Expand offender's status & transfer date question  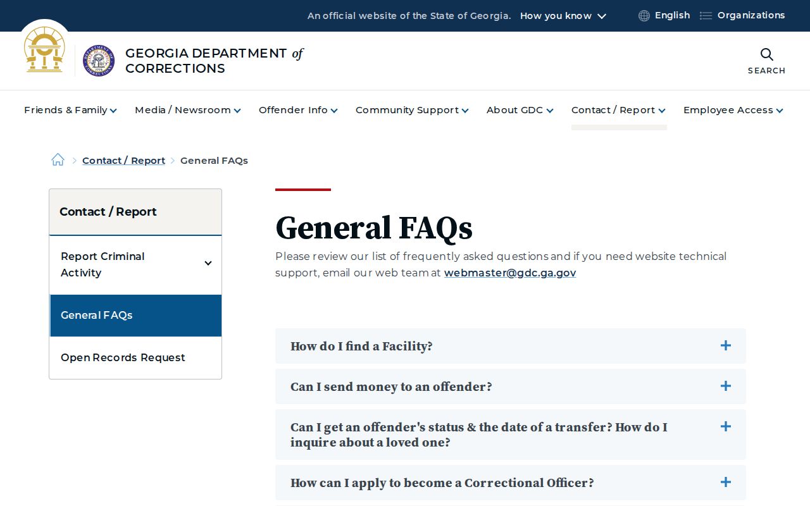[x=511, y=435]
